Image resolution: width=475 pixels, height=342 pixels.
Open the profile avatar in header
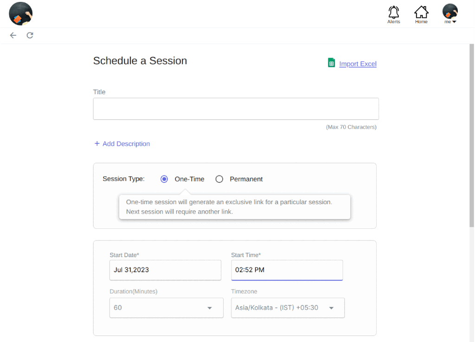point(450,11)
